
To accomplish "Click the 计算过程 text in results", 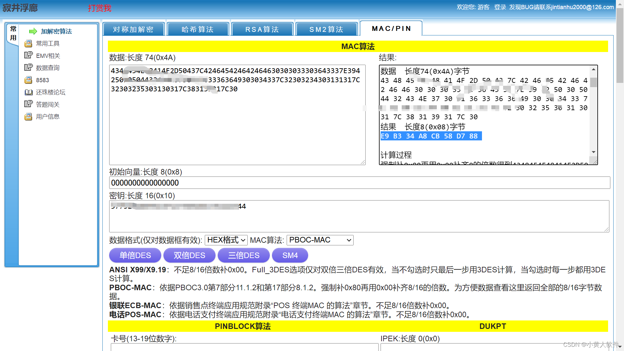I will coord(396,155).
